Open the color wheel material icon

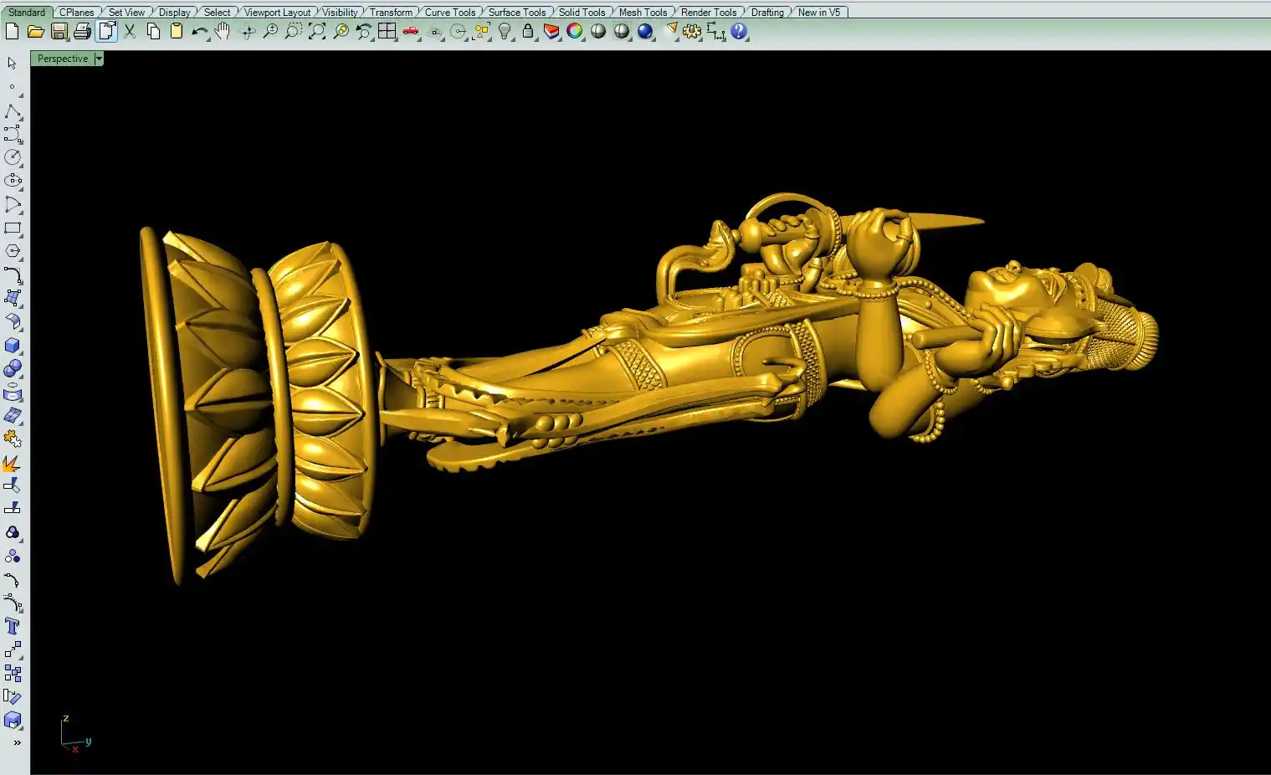click(x=574, y=32)
